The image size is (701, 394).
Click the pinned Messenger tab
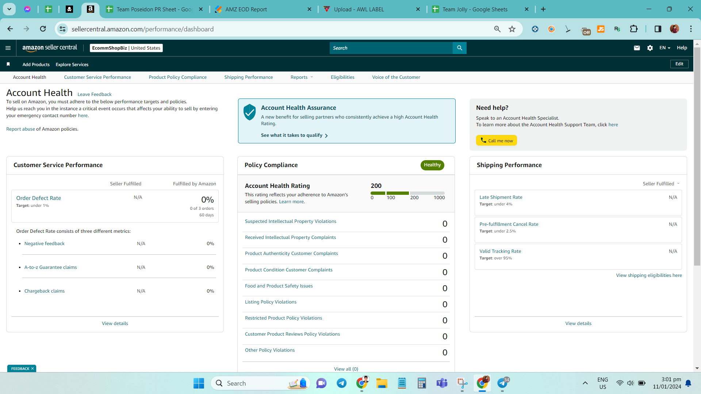pyautogui.click(x=27, y=9)
